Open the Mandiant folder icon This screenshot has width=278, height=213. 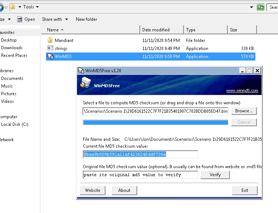pyautogui.click(x=50, y=40)
